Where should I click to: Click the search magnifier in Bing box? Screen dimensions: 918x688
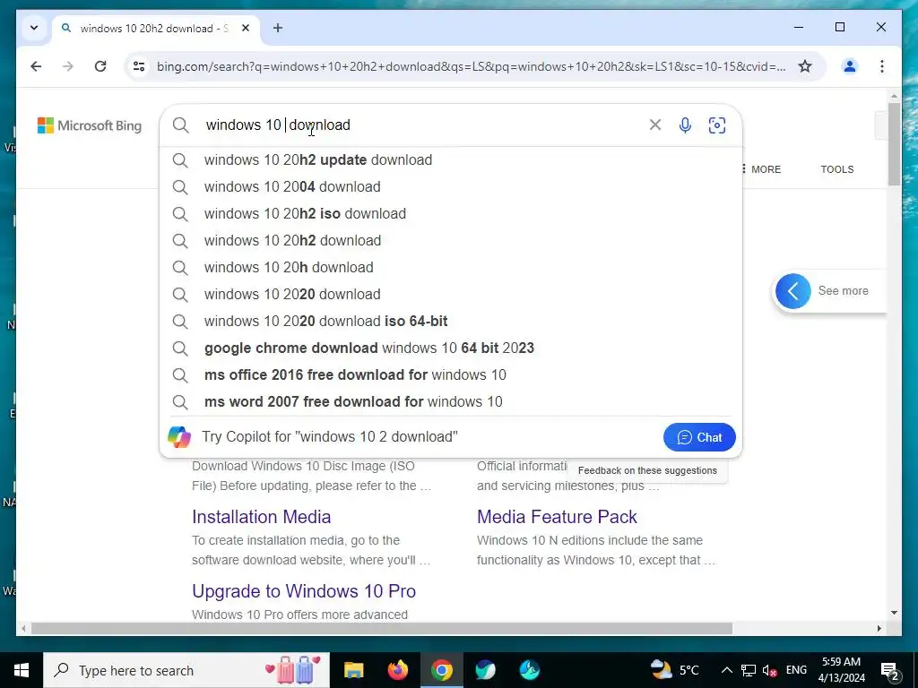click(181, 125)
